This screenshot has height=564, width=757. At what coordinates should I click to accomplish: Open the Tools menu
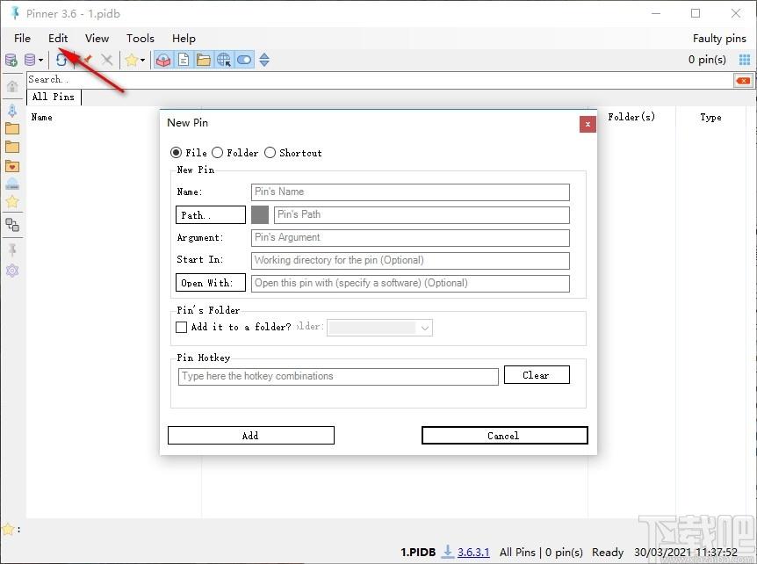click(x=140, y=38)
